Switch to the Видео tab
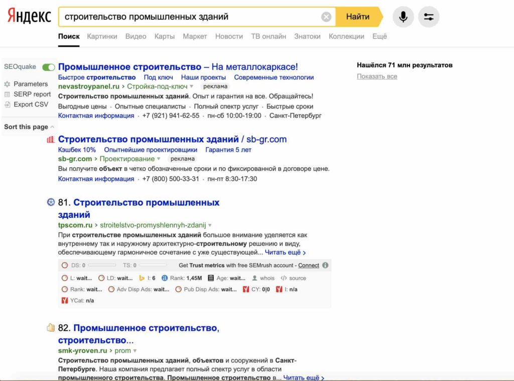 [136, 37]
